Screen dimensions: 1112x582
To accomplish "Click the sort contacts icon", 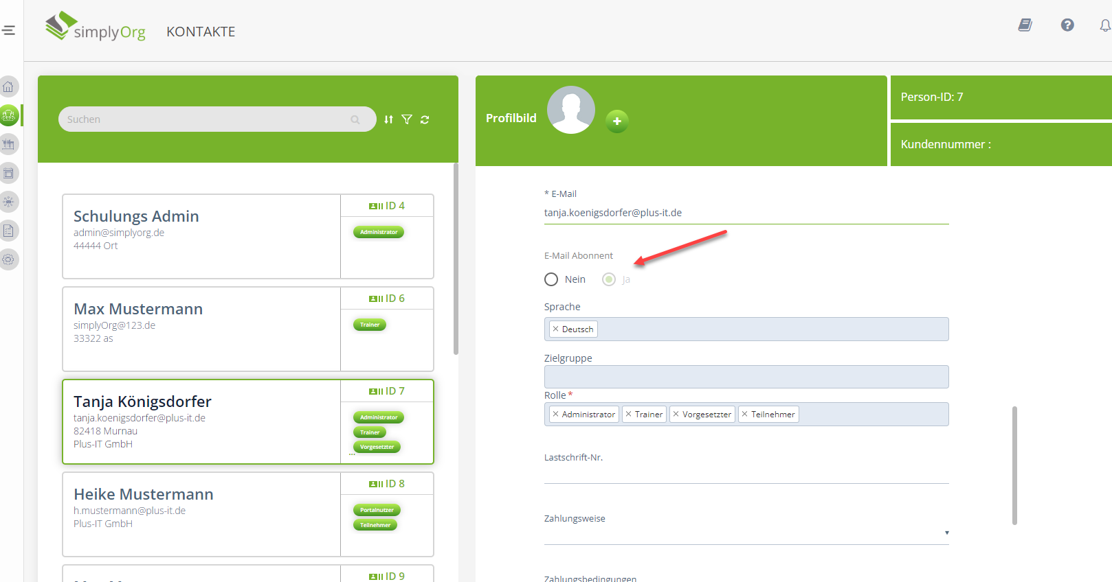I will 389,119.
